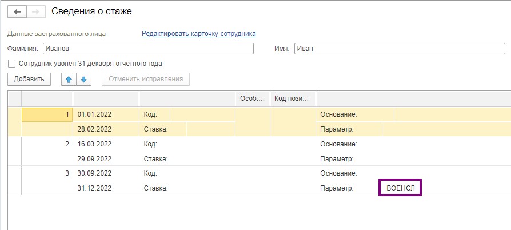Focus the Имя field containing Иван

400,49
